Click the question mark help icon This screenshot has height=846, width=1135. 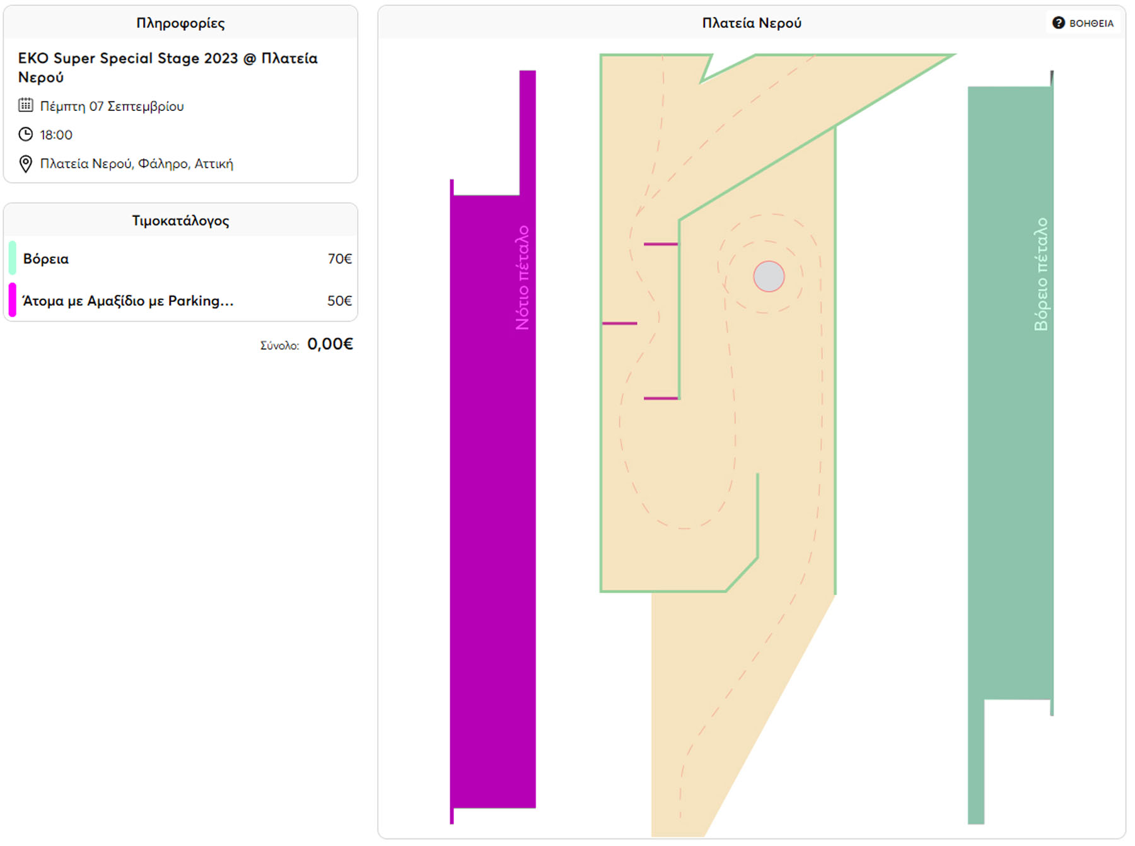pyautogui.click(x=1058, y=23)
